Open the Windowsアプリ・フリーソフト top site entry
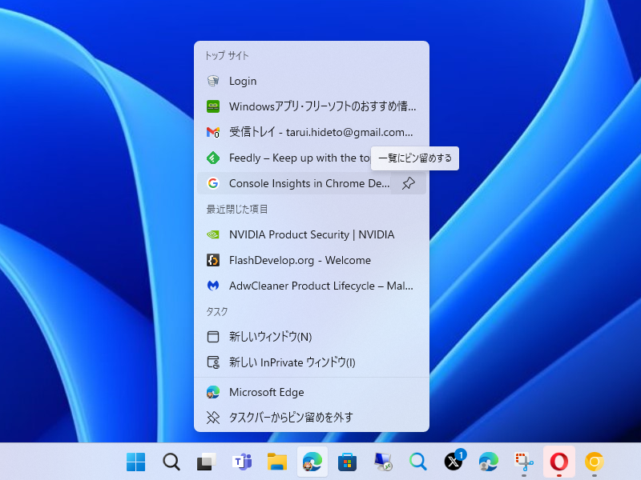This screenshot has height=480, width=641. click(312, 106)
